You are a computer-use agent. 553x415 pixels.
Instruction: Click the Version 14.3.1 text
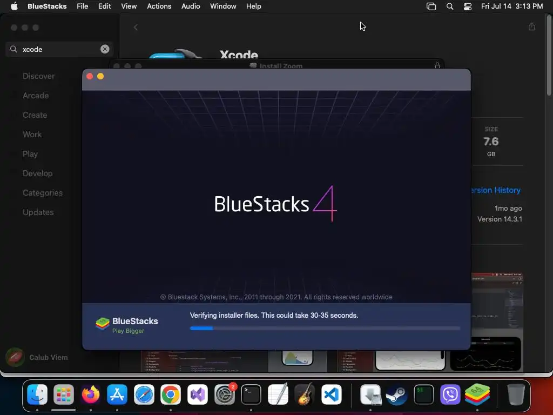point(500,219)
